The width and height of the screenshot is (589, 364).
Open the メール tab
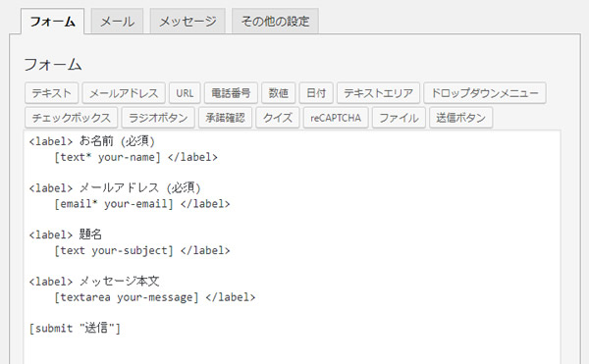(117, 22)
